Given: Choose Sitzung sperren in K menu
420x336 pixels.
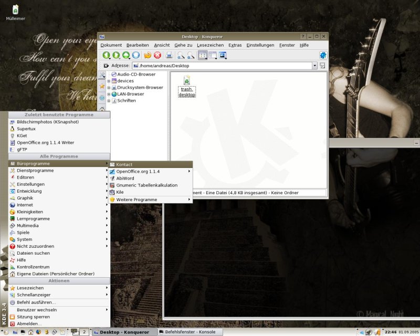Looking at the screenshot, I should point(59,317).
